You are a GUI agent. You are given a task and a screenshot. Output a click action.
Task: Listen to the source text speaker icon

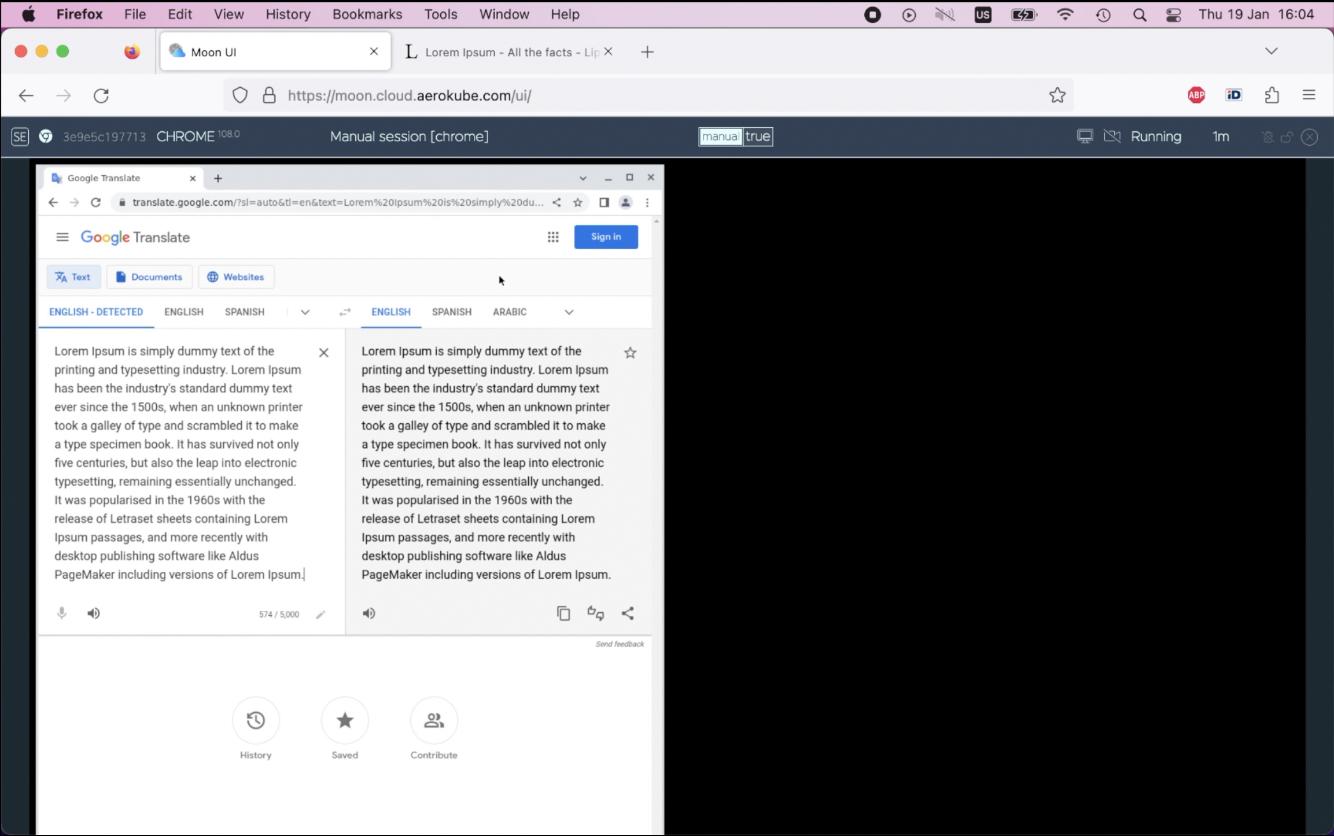click(x=93, y=613)
